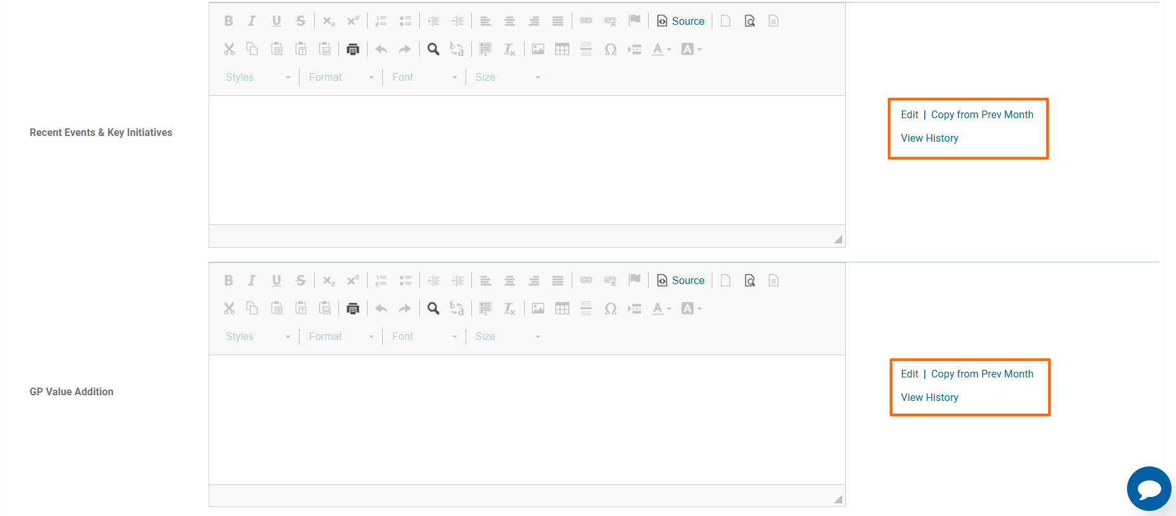Toggle Source mode in Recent Events editor
Screen dimensions: 1176x516
(x=681, y=21)
